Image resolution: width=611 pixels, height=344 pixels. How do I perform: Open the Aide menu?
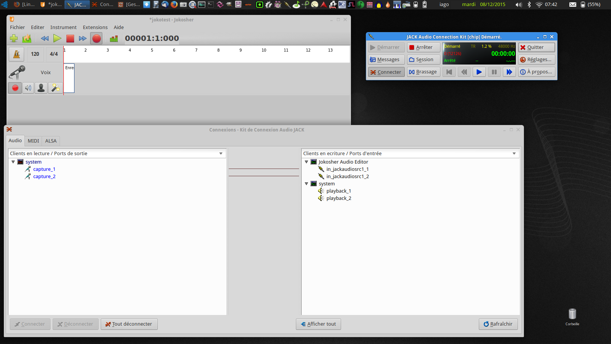click(119, 27)
